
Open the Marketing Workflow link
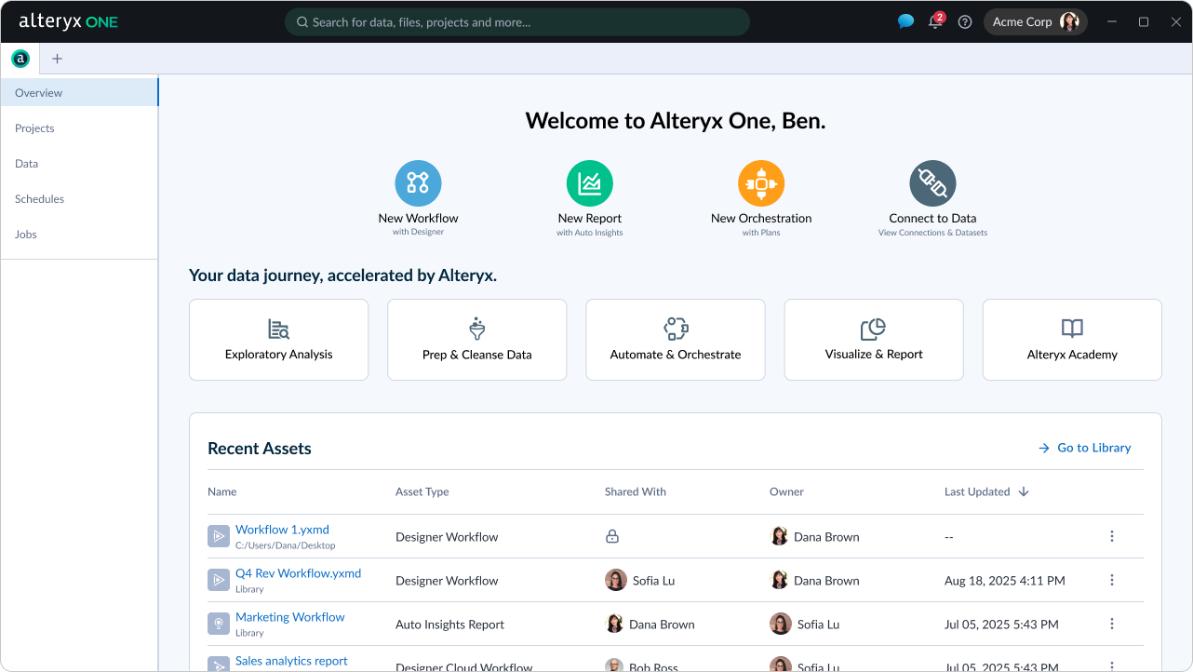tap(289, 617)
